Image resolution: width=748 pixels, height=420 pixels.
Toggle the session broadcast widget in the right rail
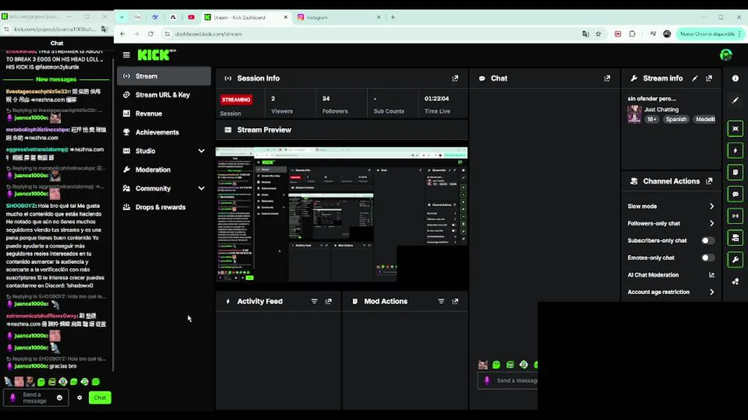pos(735,216)
